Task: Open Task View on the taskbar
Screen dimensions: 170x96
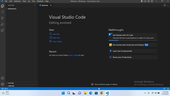Action: click(74, 93)
